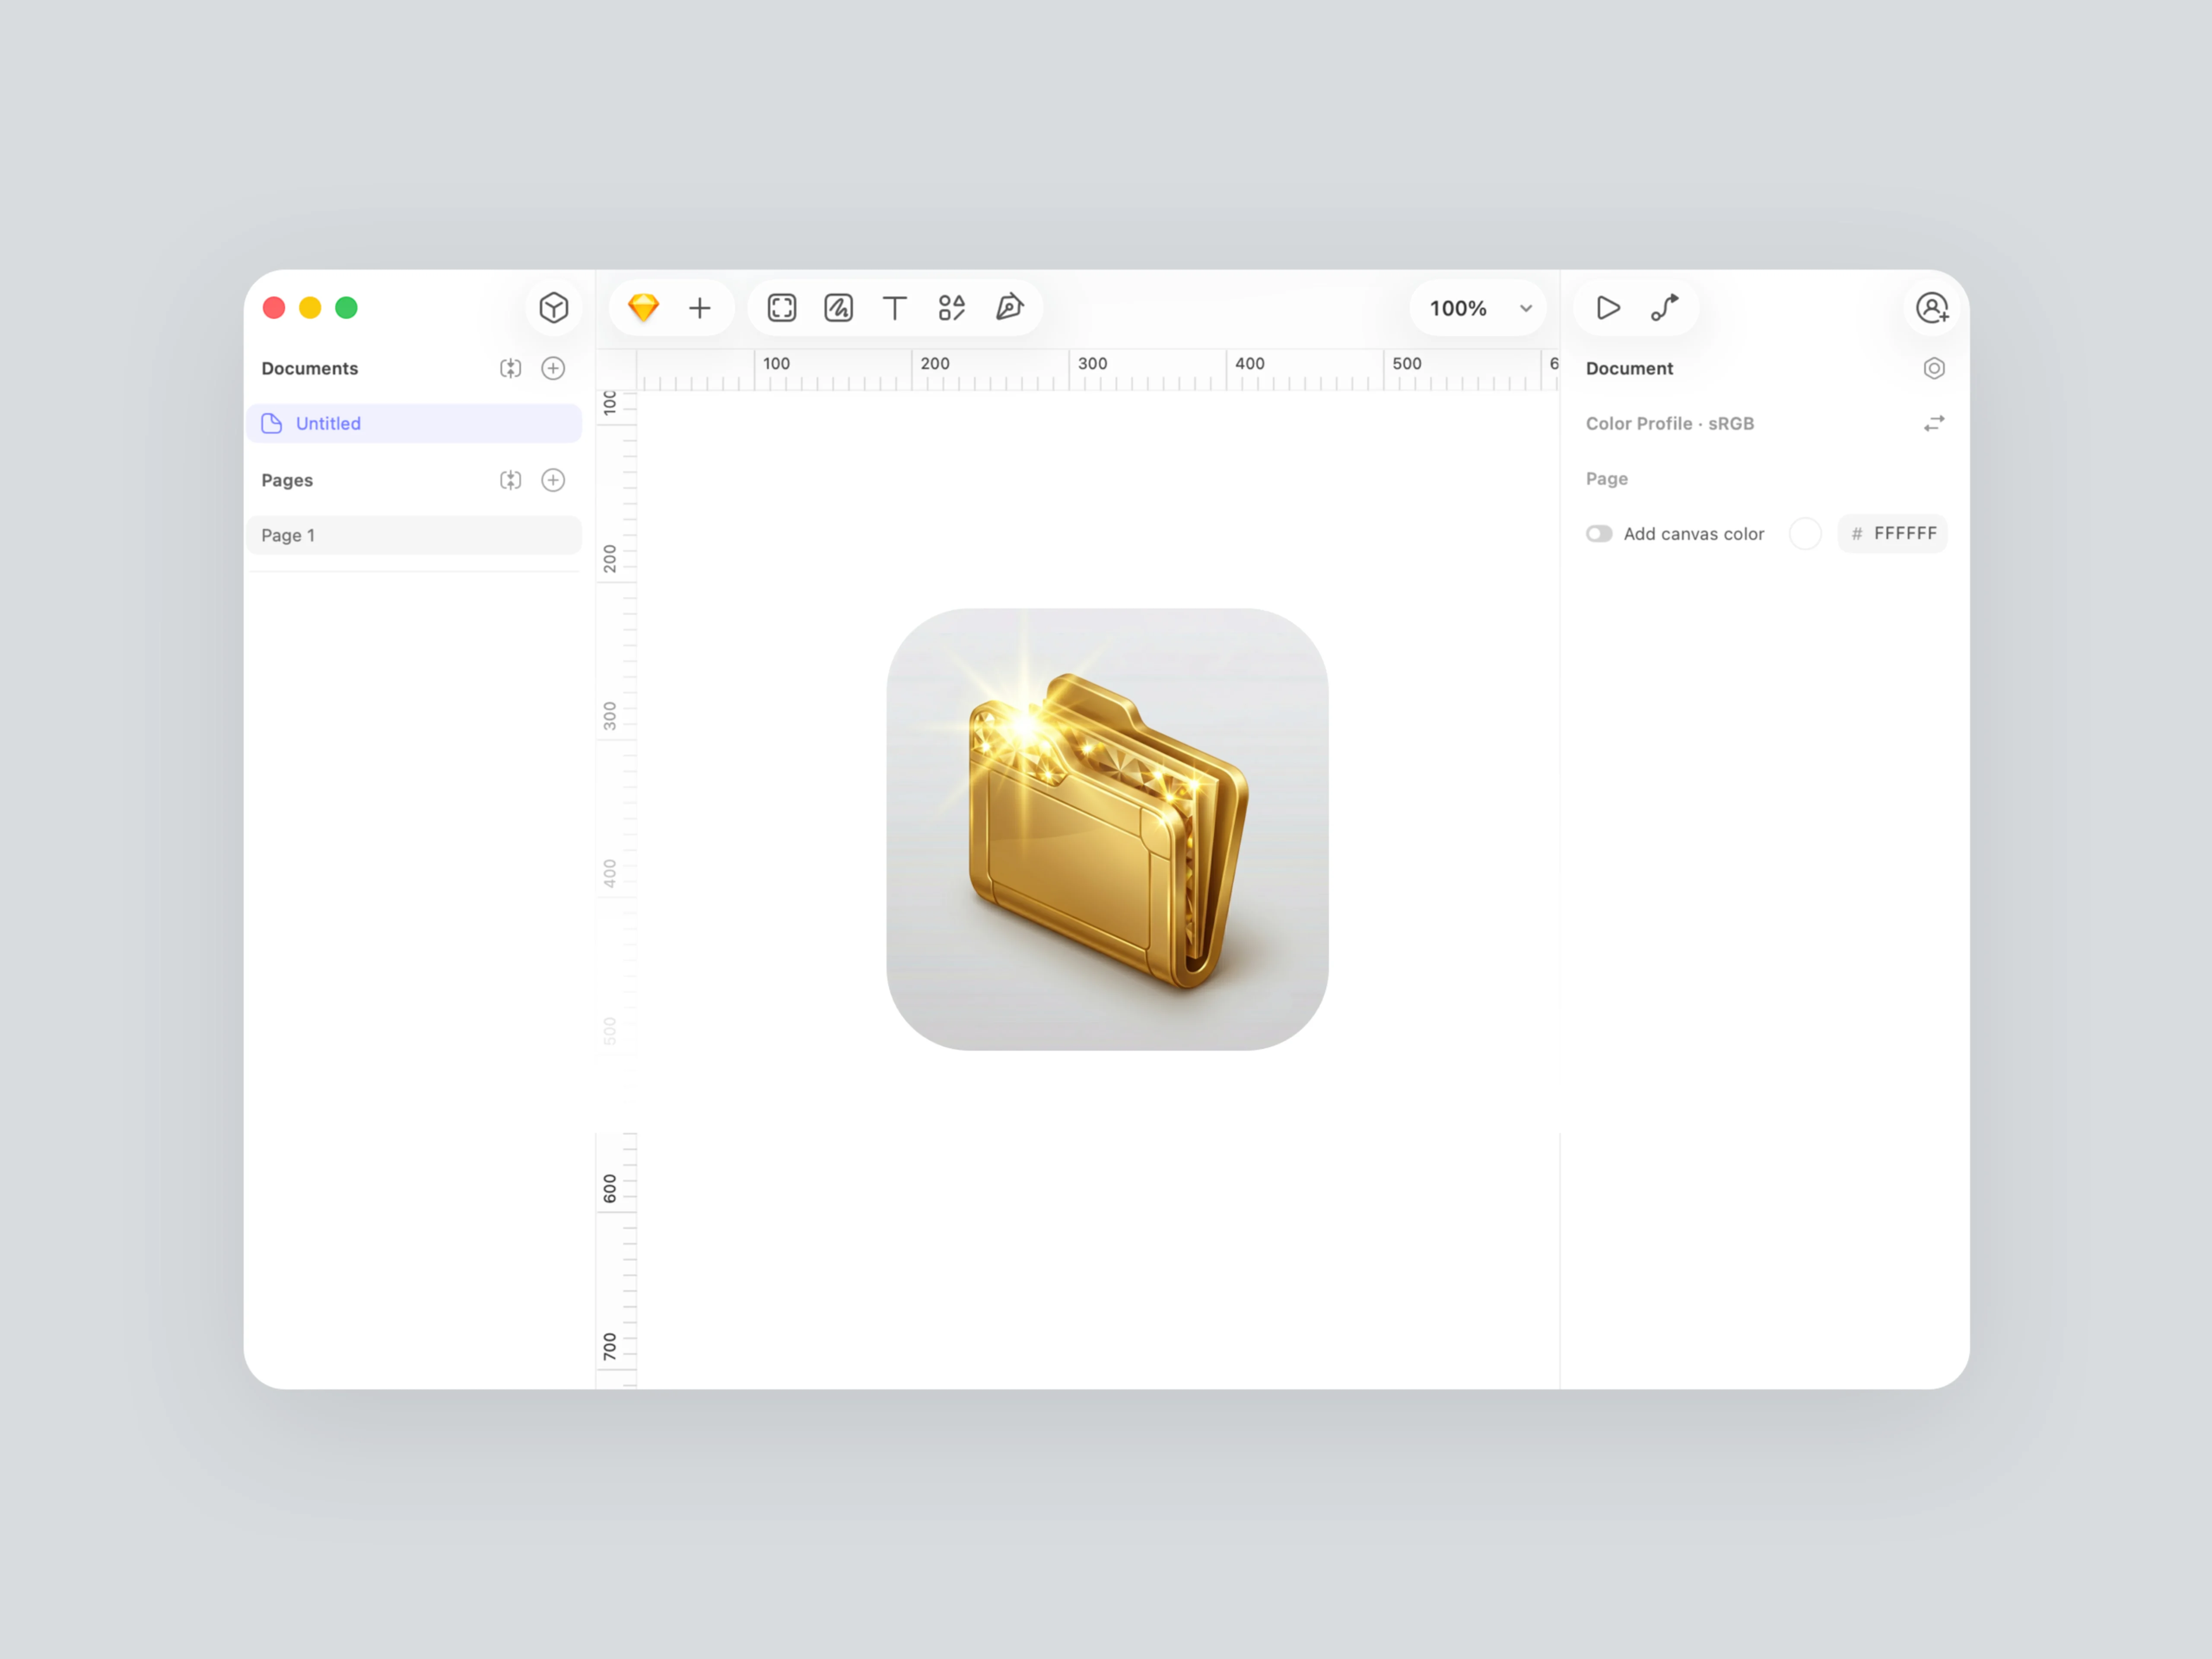2212x1659 pixels.
Task: Click the golden folder icon image
Action: (1107, 829)
